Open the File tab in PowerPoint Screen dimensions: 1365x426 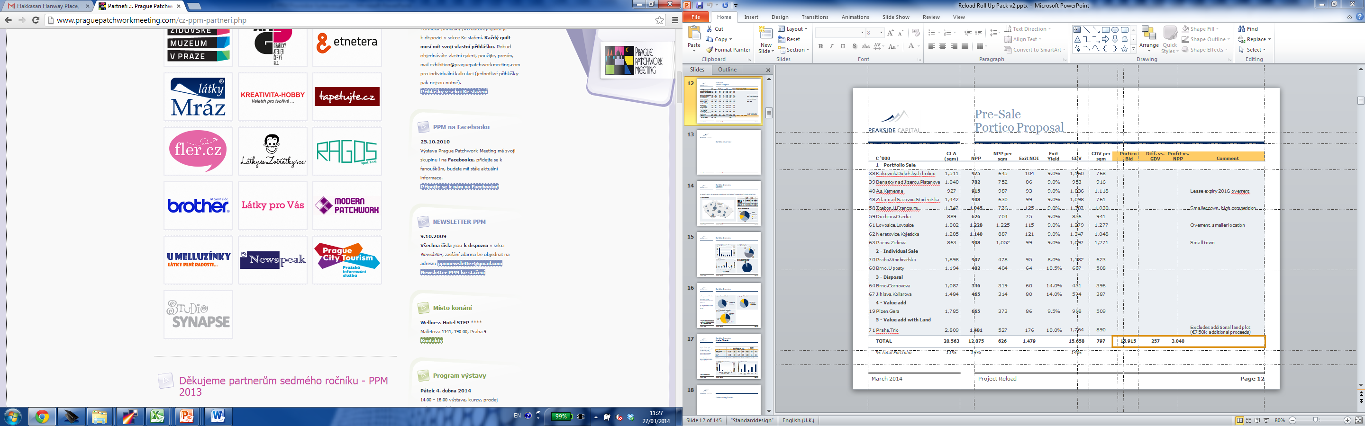696,17
